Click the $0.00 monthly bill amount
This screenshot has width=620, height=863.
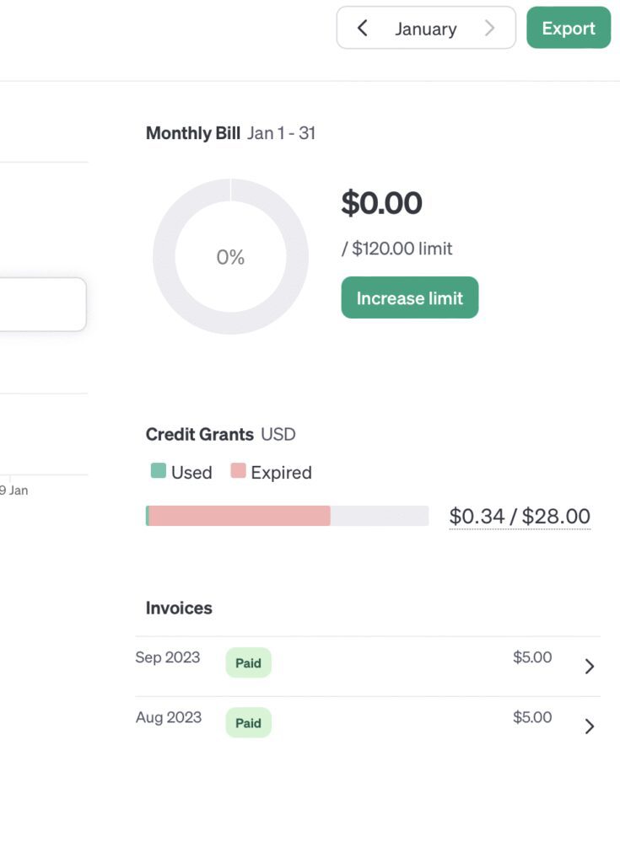pos(381,204)
